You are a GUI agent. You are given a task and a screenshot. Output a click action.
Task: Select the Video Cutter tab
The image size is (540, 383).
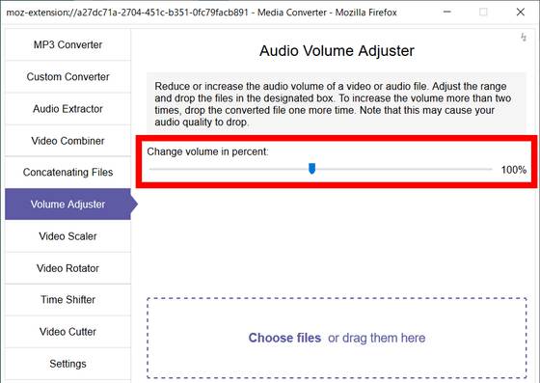[x=67, y=332]
